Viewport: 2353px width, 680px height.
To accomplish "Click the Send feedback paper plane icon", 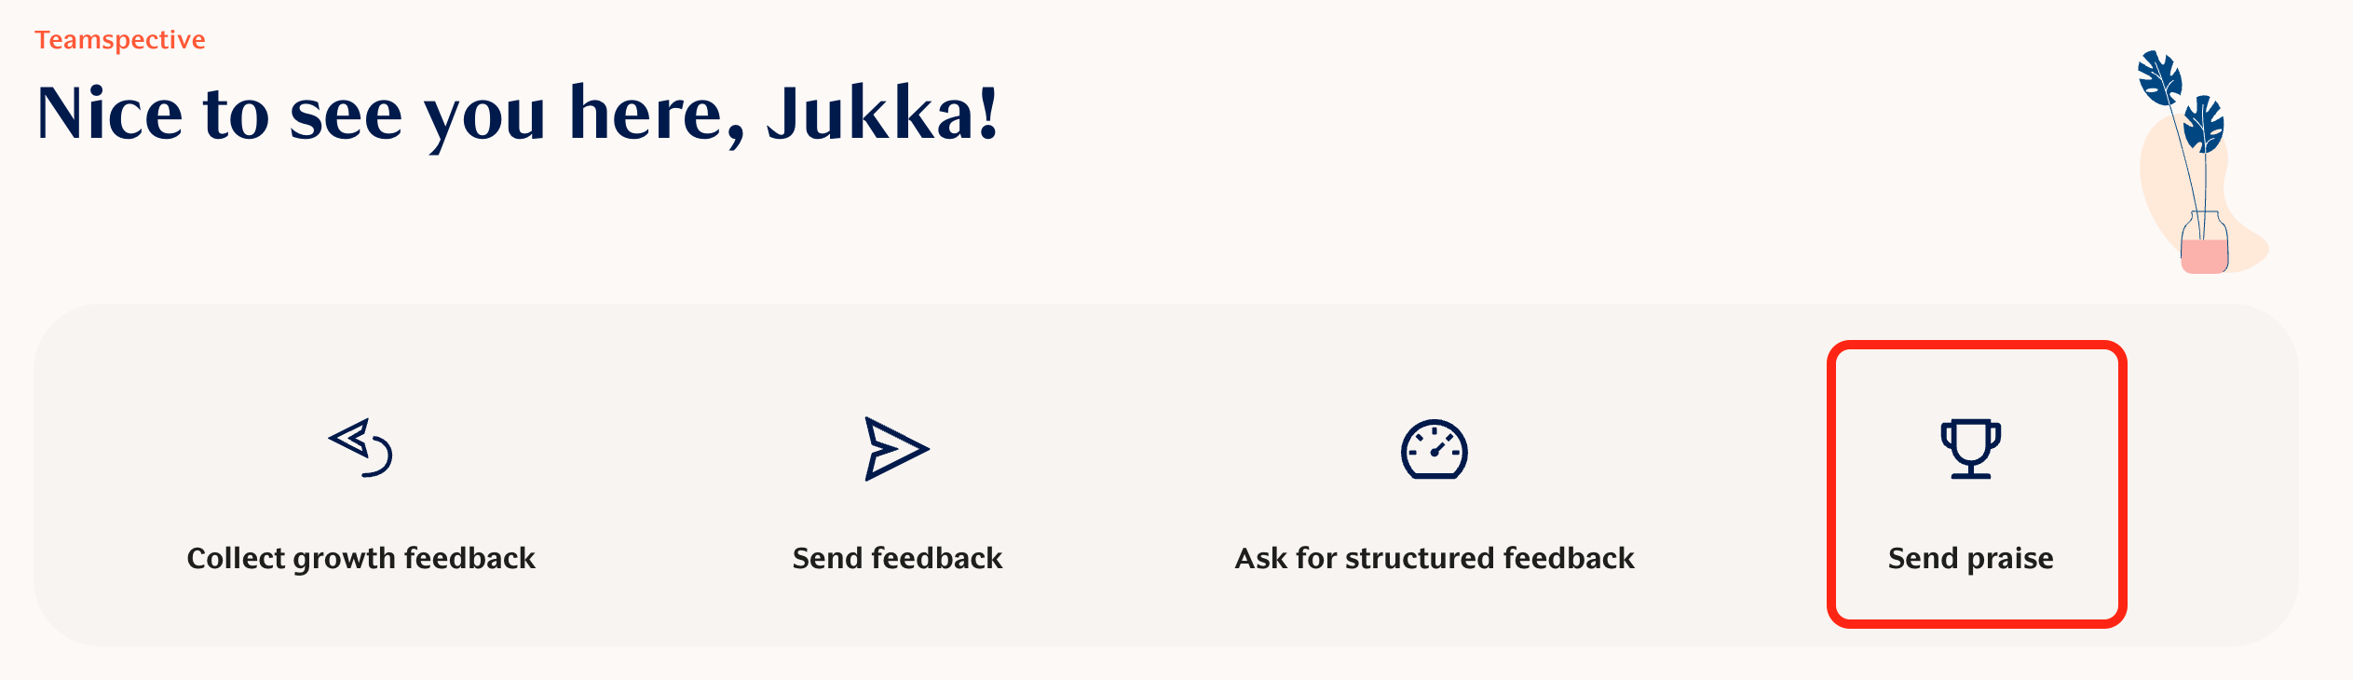I will [896, 449].
